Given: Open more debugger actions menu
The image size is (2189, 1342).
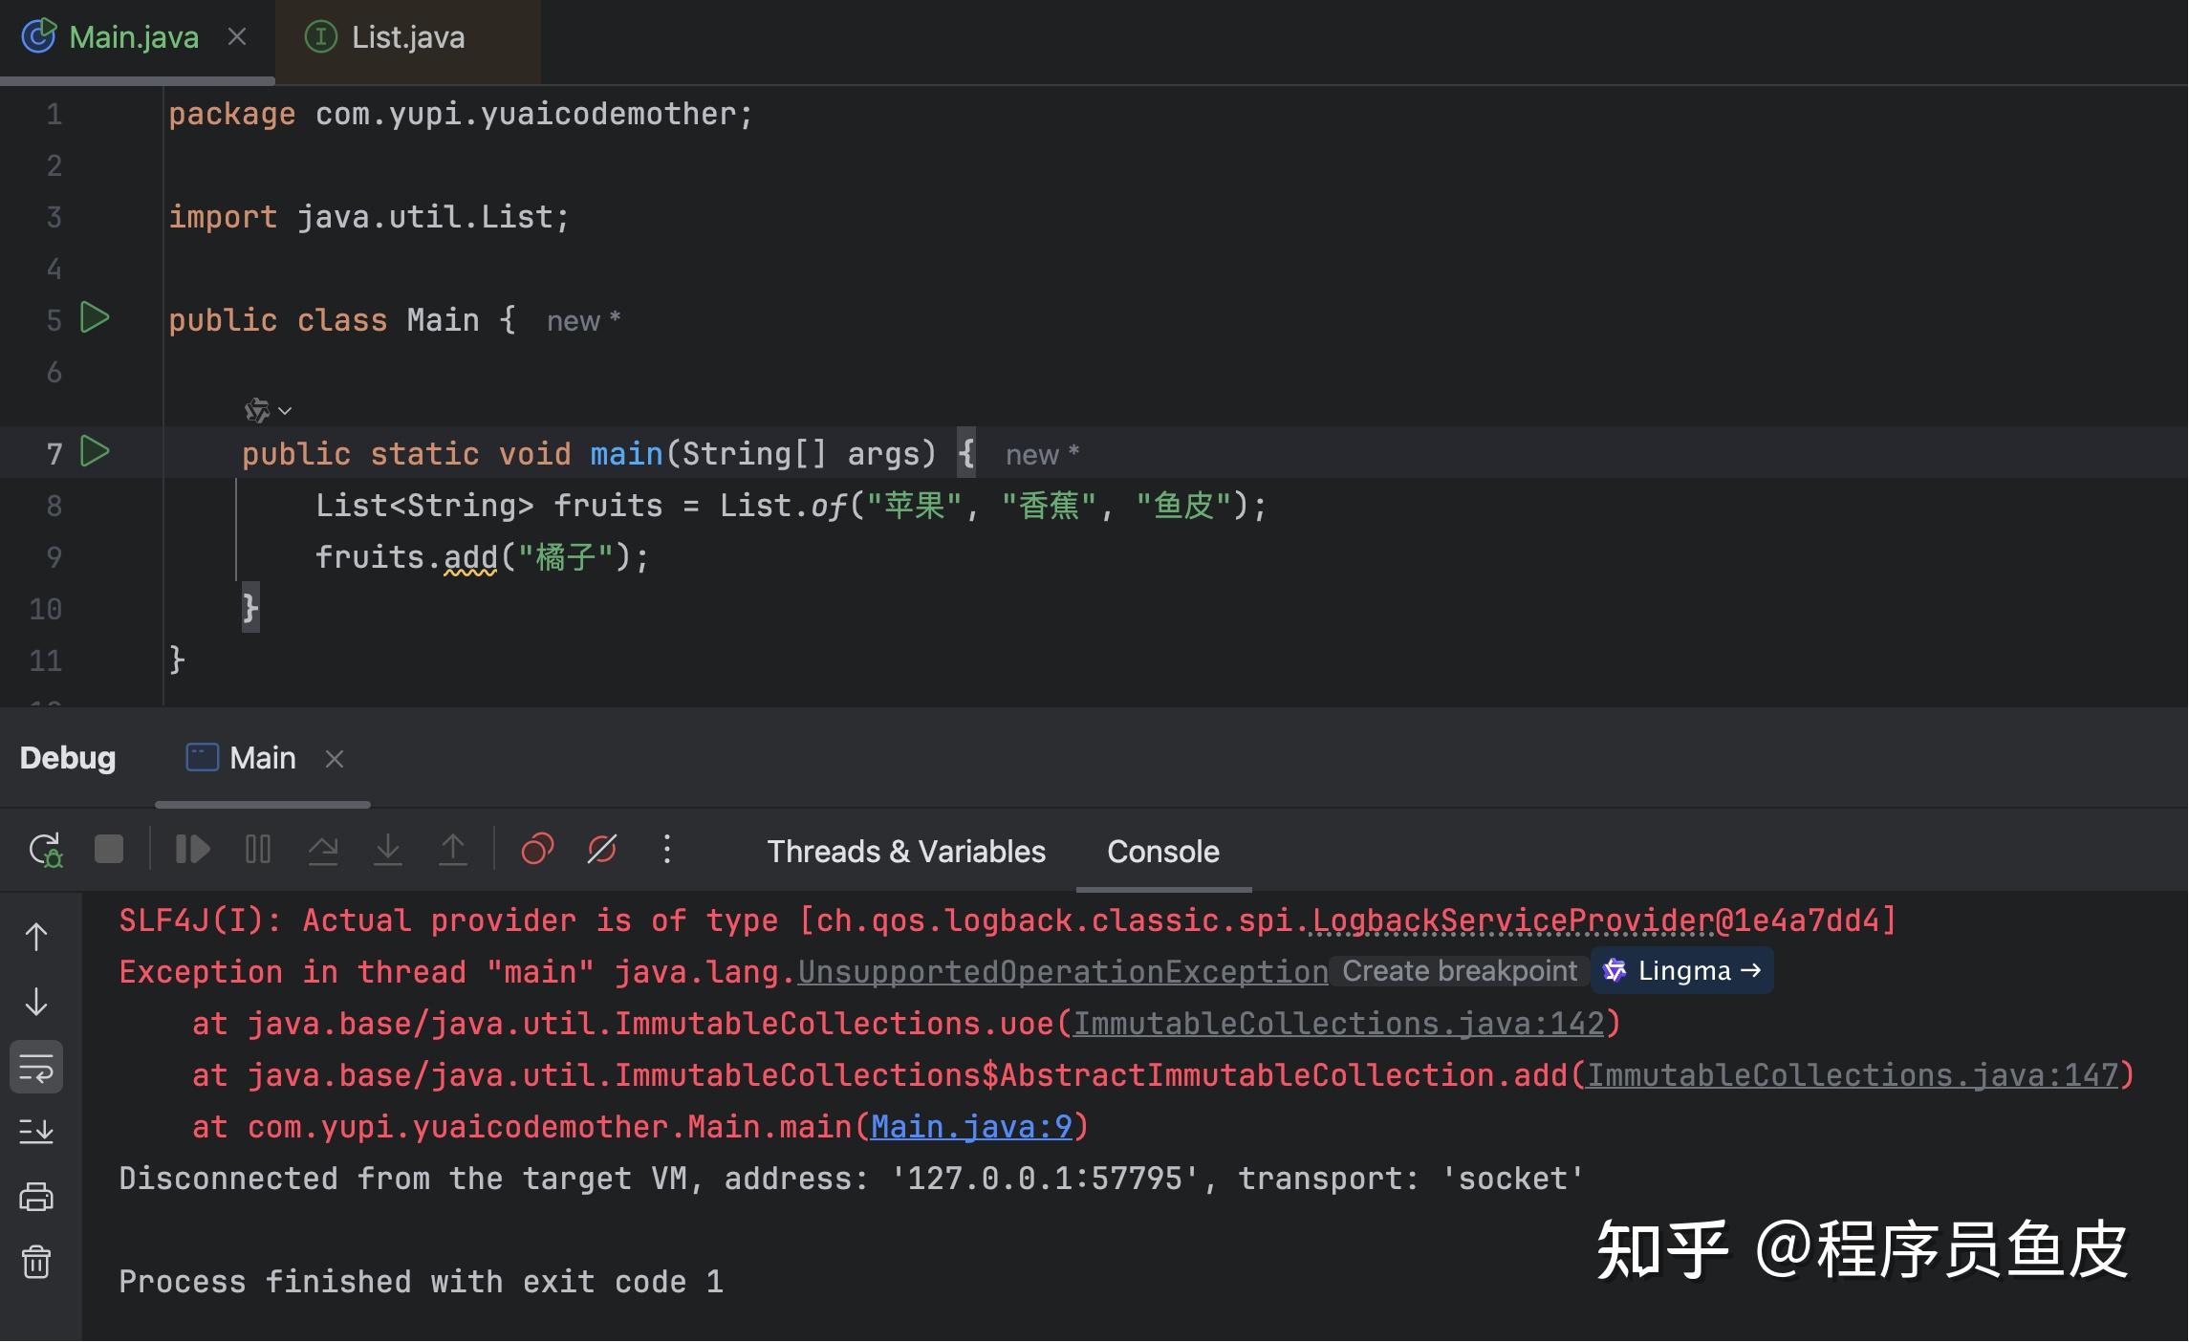Looking at the screenshot, I should (667, 850).
